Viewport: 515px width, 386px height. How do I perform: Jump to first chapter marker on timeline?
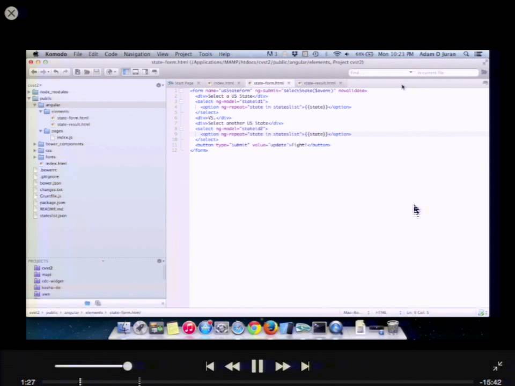[x=80, y=381]
